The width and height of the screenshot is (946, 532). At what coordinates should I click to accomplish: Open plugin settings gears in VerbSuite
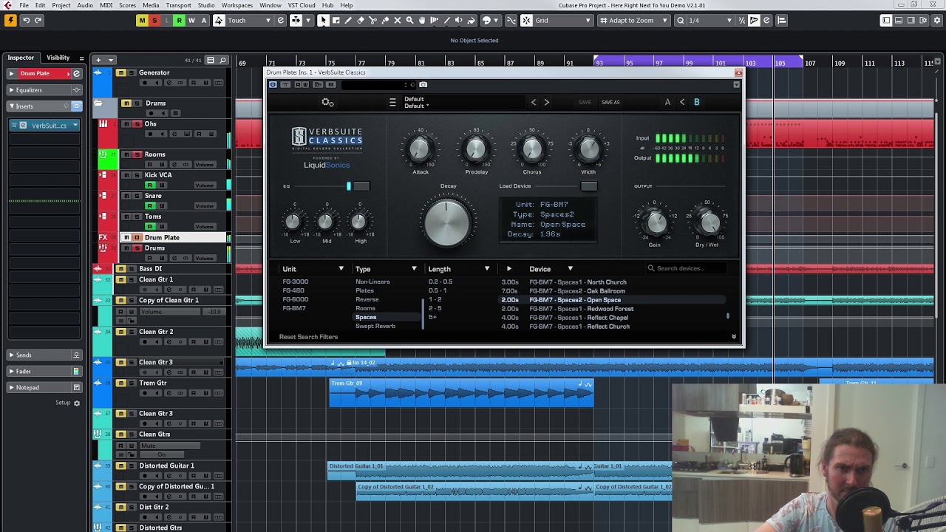pyautogui.click(x=327, y=103)
